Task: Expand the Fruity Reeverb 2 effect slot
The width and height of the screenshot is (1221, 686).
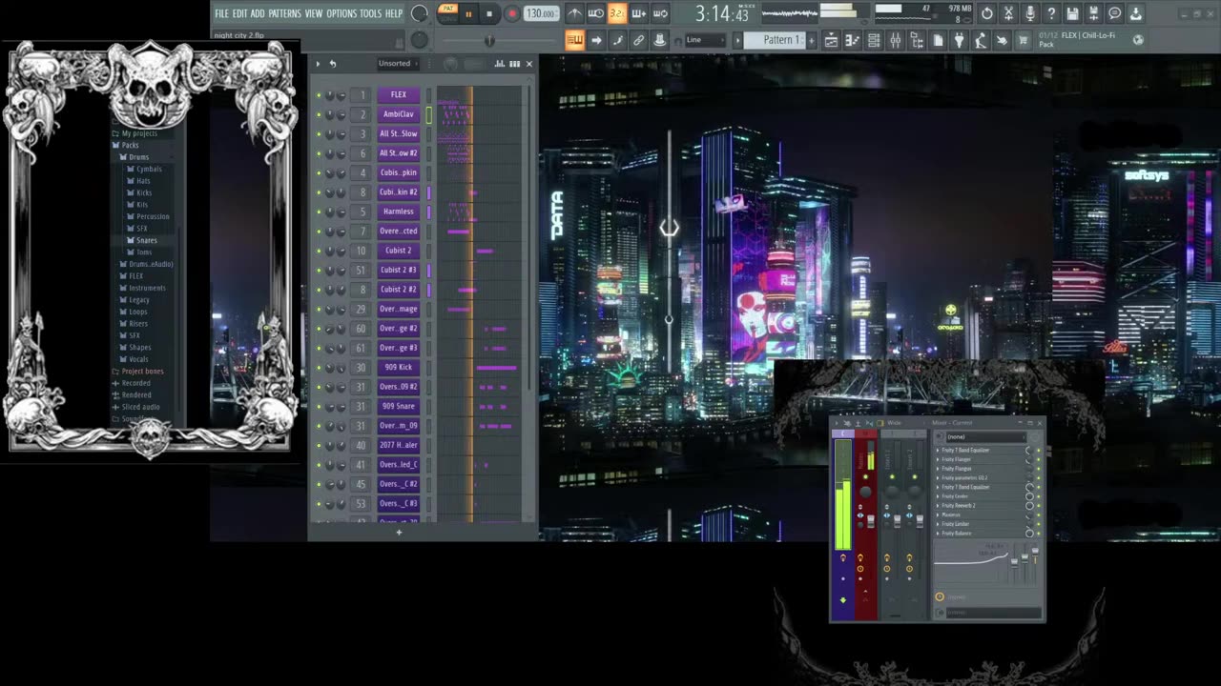Action: pyautogui.click(x=938, y=506)
